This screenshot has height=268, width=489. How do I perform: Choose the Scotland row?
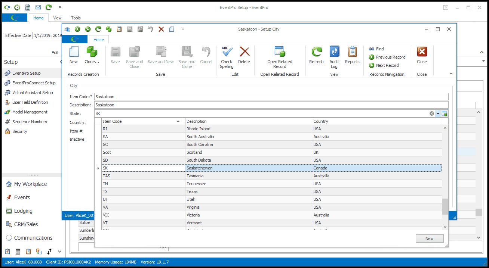272,152
